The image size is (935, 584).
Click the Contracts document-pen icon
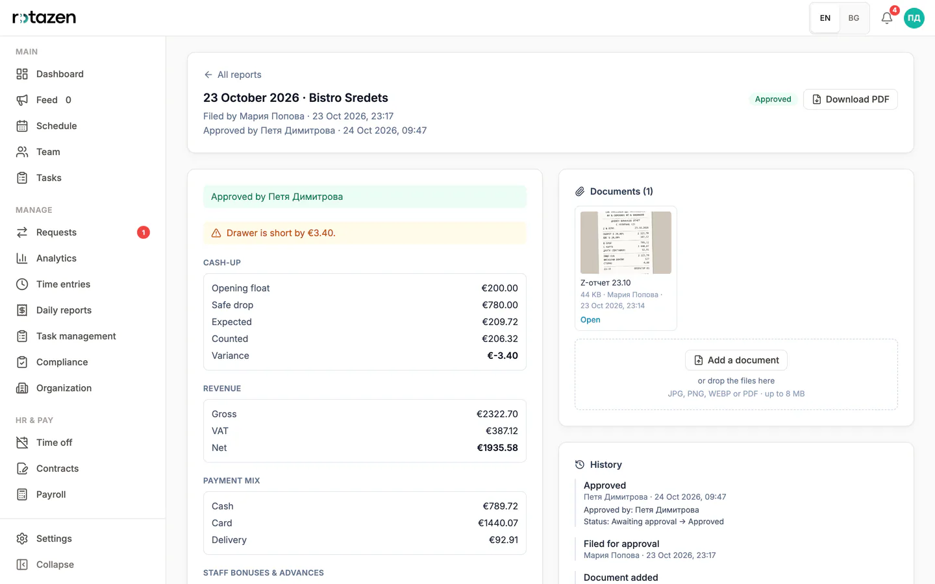tap(22, 468)
